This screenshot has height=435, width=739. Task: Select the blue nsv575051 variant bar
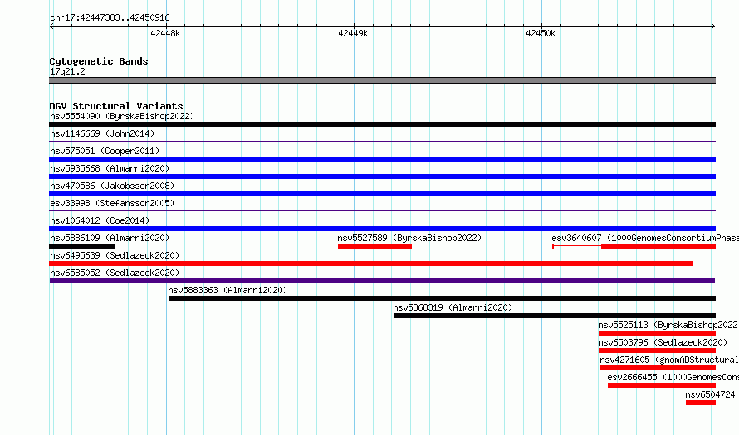[382, 159]
